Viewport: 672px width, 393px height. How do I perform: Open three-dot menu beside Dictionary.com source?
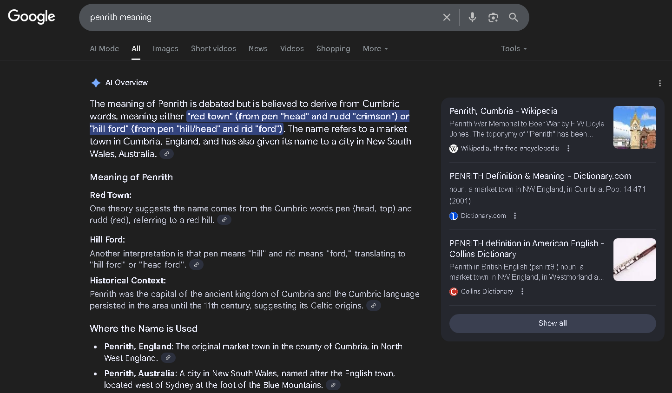[x=515, y=216]
